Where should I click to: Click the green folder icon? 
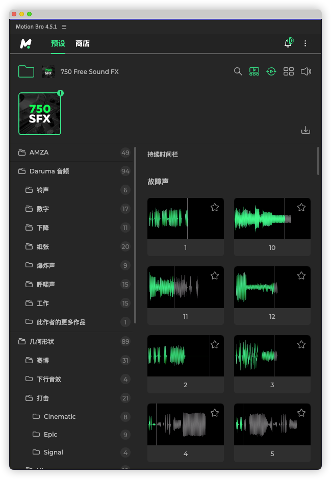pyautogui.click(x=26, y=71)
